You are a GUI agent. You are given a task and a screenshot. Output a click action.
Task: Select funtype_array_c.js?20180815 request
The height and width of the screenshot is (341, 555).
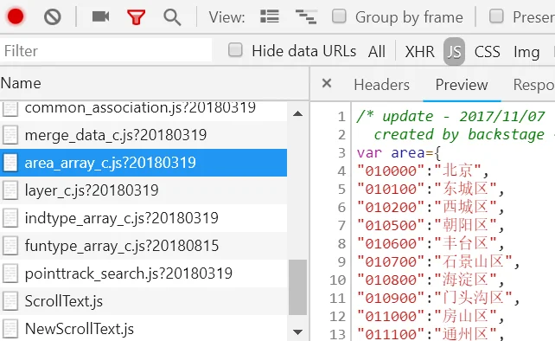(x=144, y=246)
